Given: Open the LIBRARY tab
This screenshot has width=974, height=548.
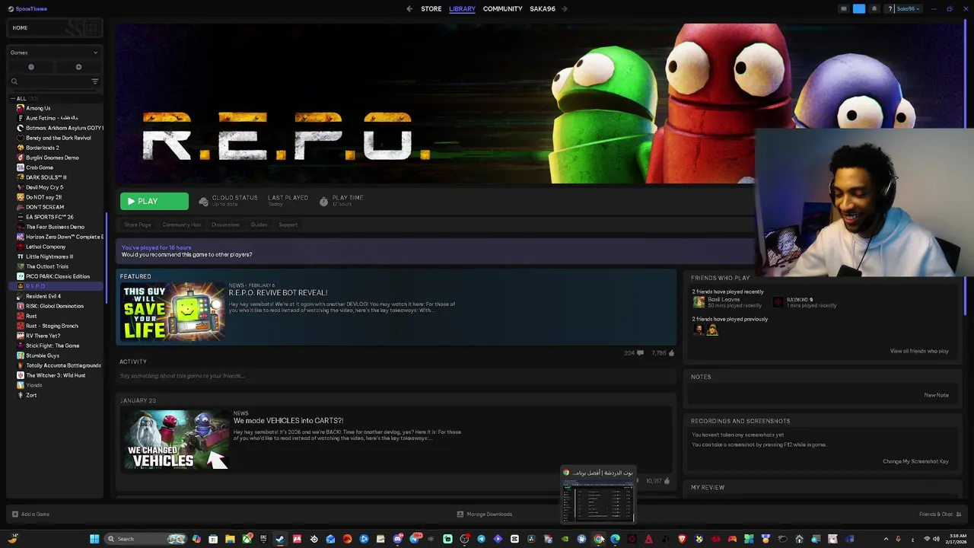Looking at the screenshot, I should pyautogui.click(x=462, y=9).
